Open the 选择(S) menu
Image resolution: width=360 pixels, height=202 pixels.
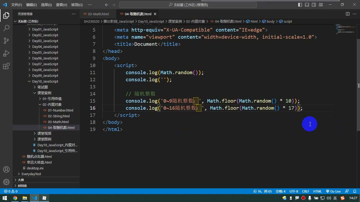[46, 5]
